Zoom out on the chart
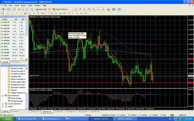 click(94, 9)
